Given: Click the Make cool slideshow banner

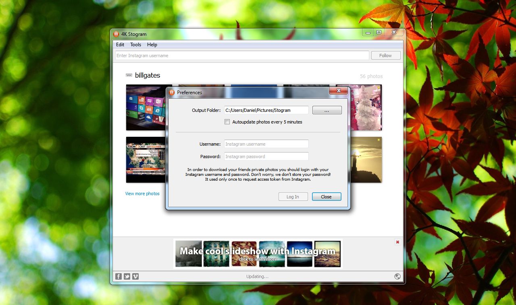Looking at the screenshot, I should (x=258, y=253).
